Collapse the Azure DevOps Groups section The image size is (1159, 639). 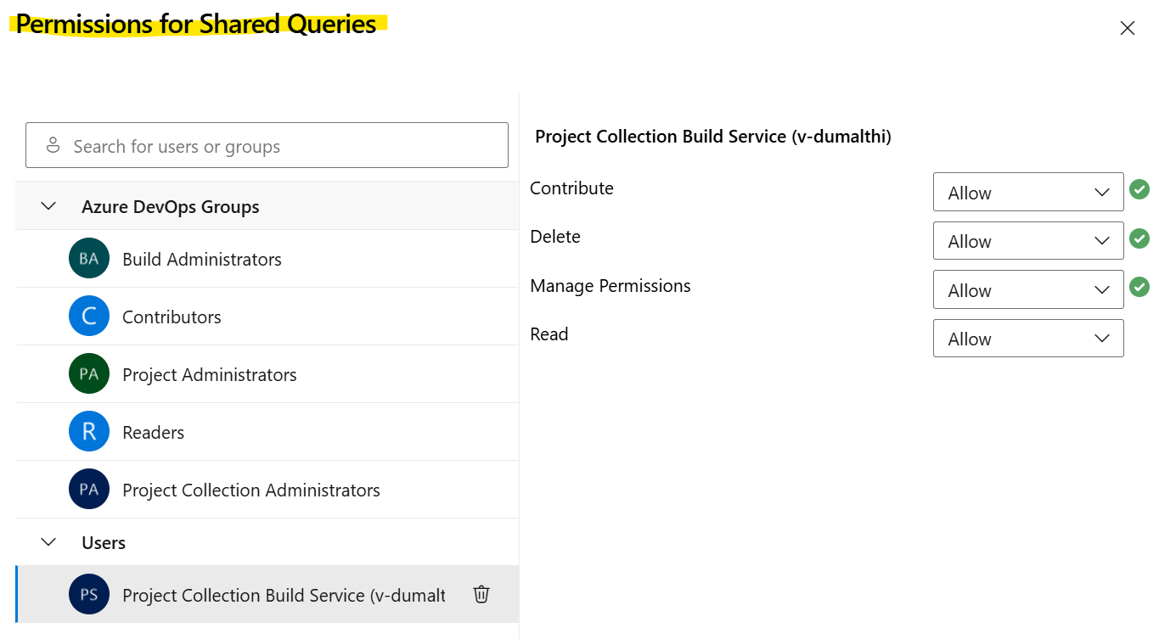tap(48, 206)
